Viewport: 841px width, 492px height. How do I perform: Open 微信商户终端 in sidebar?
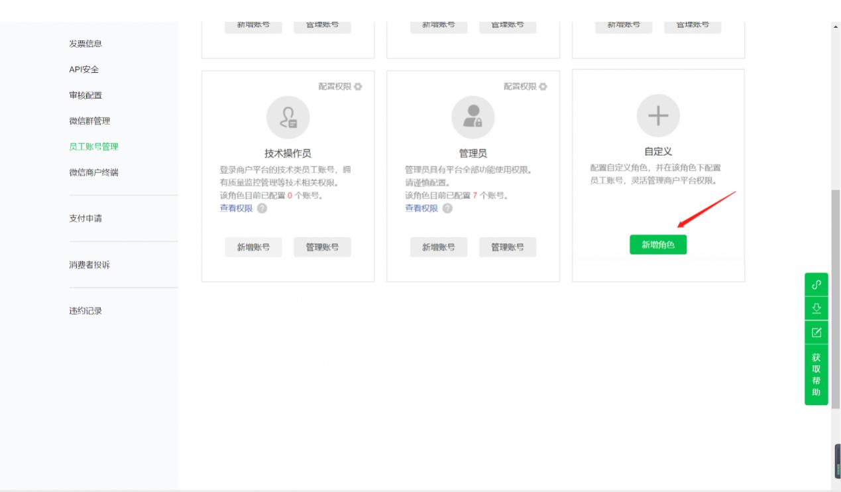click(x=93, y=172)
